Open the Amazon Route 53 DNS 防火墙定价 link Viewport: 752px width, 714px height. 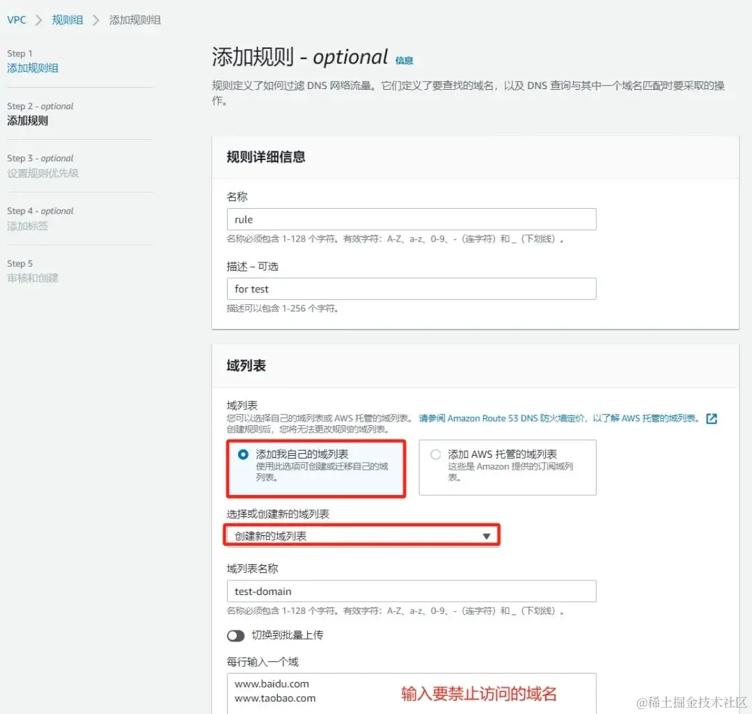tap(558, 418)
